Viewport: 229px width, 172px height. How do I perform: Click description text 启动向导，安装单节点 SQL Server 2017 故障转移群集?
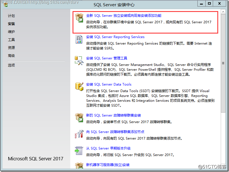coord(129,122)
